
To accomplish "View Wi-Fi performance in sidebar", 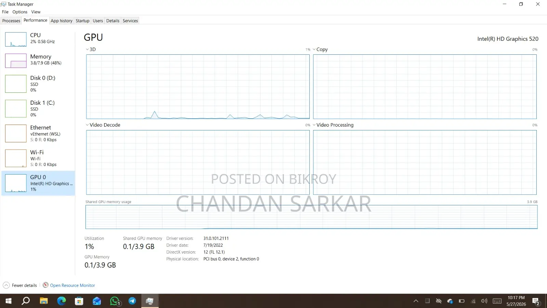I will click(x=38, y=158).
